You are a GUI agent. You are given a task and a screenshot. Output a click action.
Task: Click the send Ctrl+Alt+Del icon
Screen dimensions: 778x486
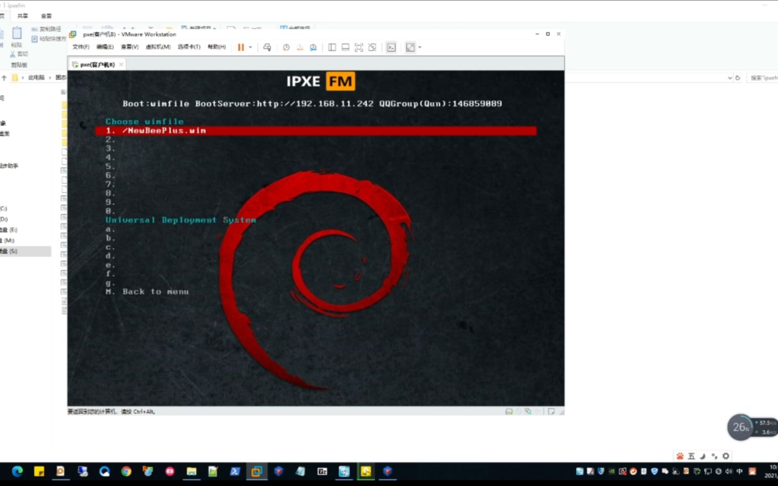pyautogui.click(x=267, y=47)
